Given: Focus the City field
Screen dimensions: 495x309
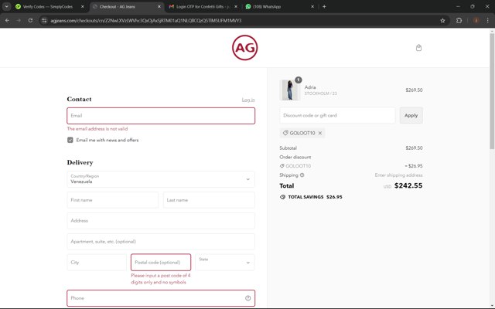Looking at the screenshot, I should [97, 263].
